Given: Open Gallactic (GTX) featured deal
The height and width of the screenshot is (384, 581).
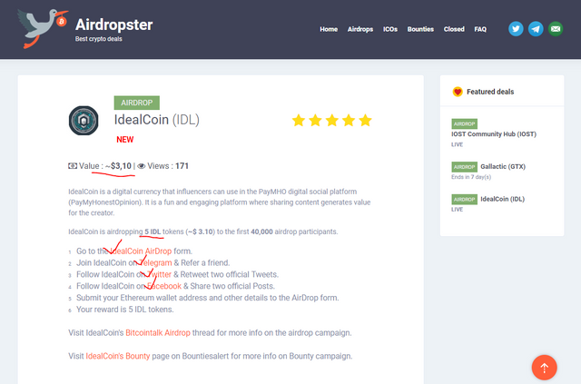Looking at the screenshot, I should 503,166.
